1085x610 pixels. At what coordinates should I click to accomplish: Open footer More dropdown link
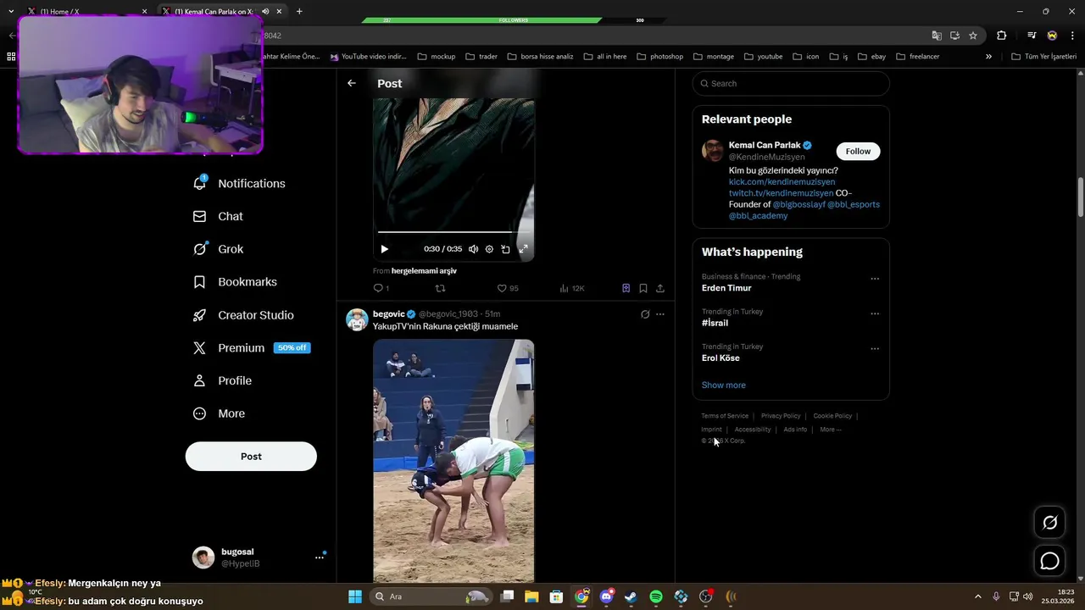pos(831,430)
